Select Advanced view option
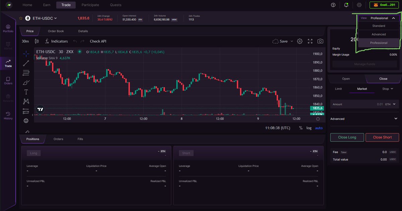402x211 pixels. click(x=379, y=34)
